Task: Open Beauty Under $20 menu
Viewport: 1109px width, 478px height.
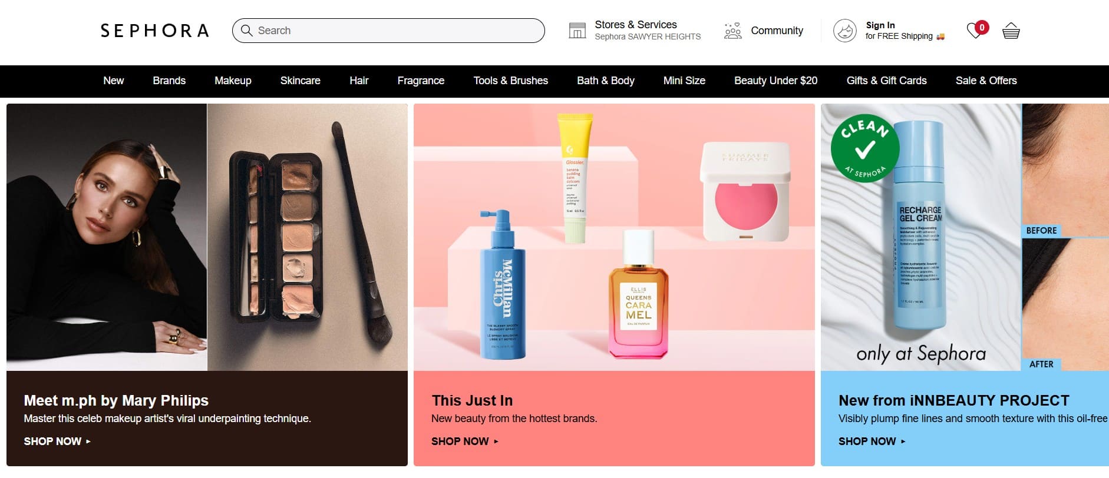Action: click(775, 81)
